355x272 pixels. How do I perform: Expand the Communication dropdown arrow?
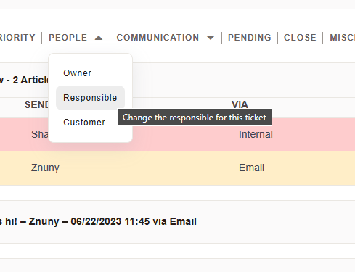tap(211, 38)
